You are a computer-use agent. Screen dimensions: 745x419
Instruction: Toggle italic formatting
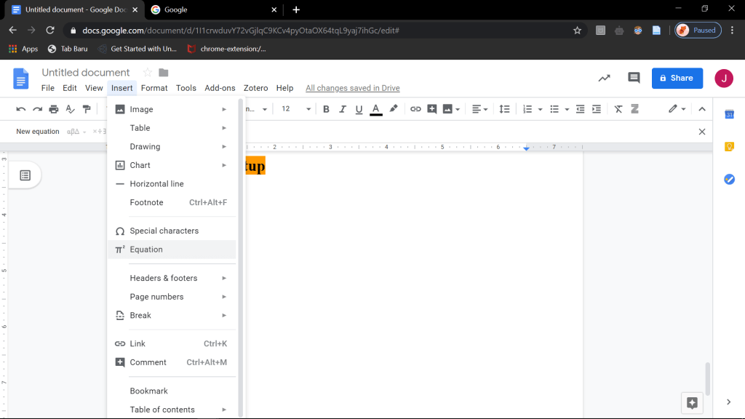(x=343, y=109)
